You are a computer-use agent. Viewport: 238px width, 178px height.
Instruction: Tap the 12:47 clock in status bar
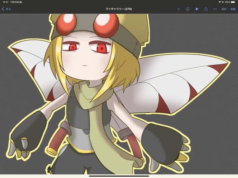point(6,2)
